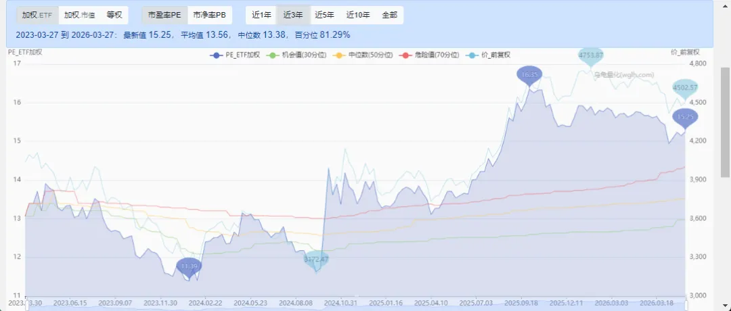Click the 17 left axis value

17,64
